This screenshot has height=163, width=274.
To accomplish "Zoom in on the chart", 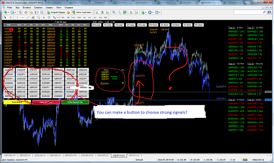I will [114, 12].
